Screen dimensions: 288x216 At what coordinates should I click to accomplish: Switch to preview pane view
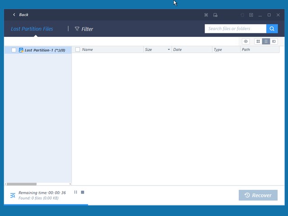click(274, 41)
